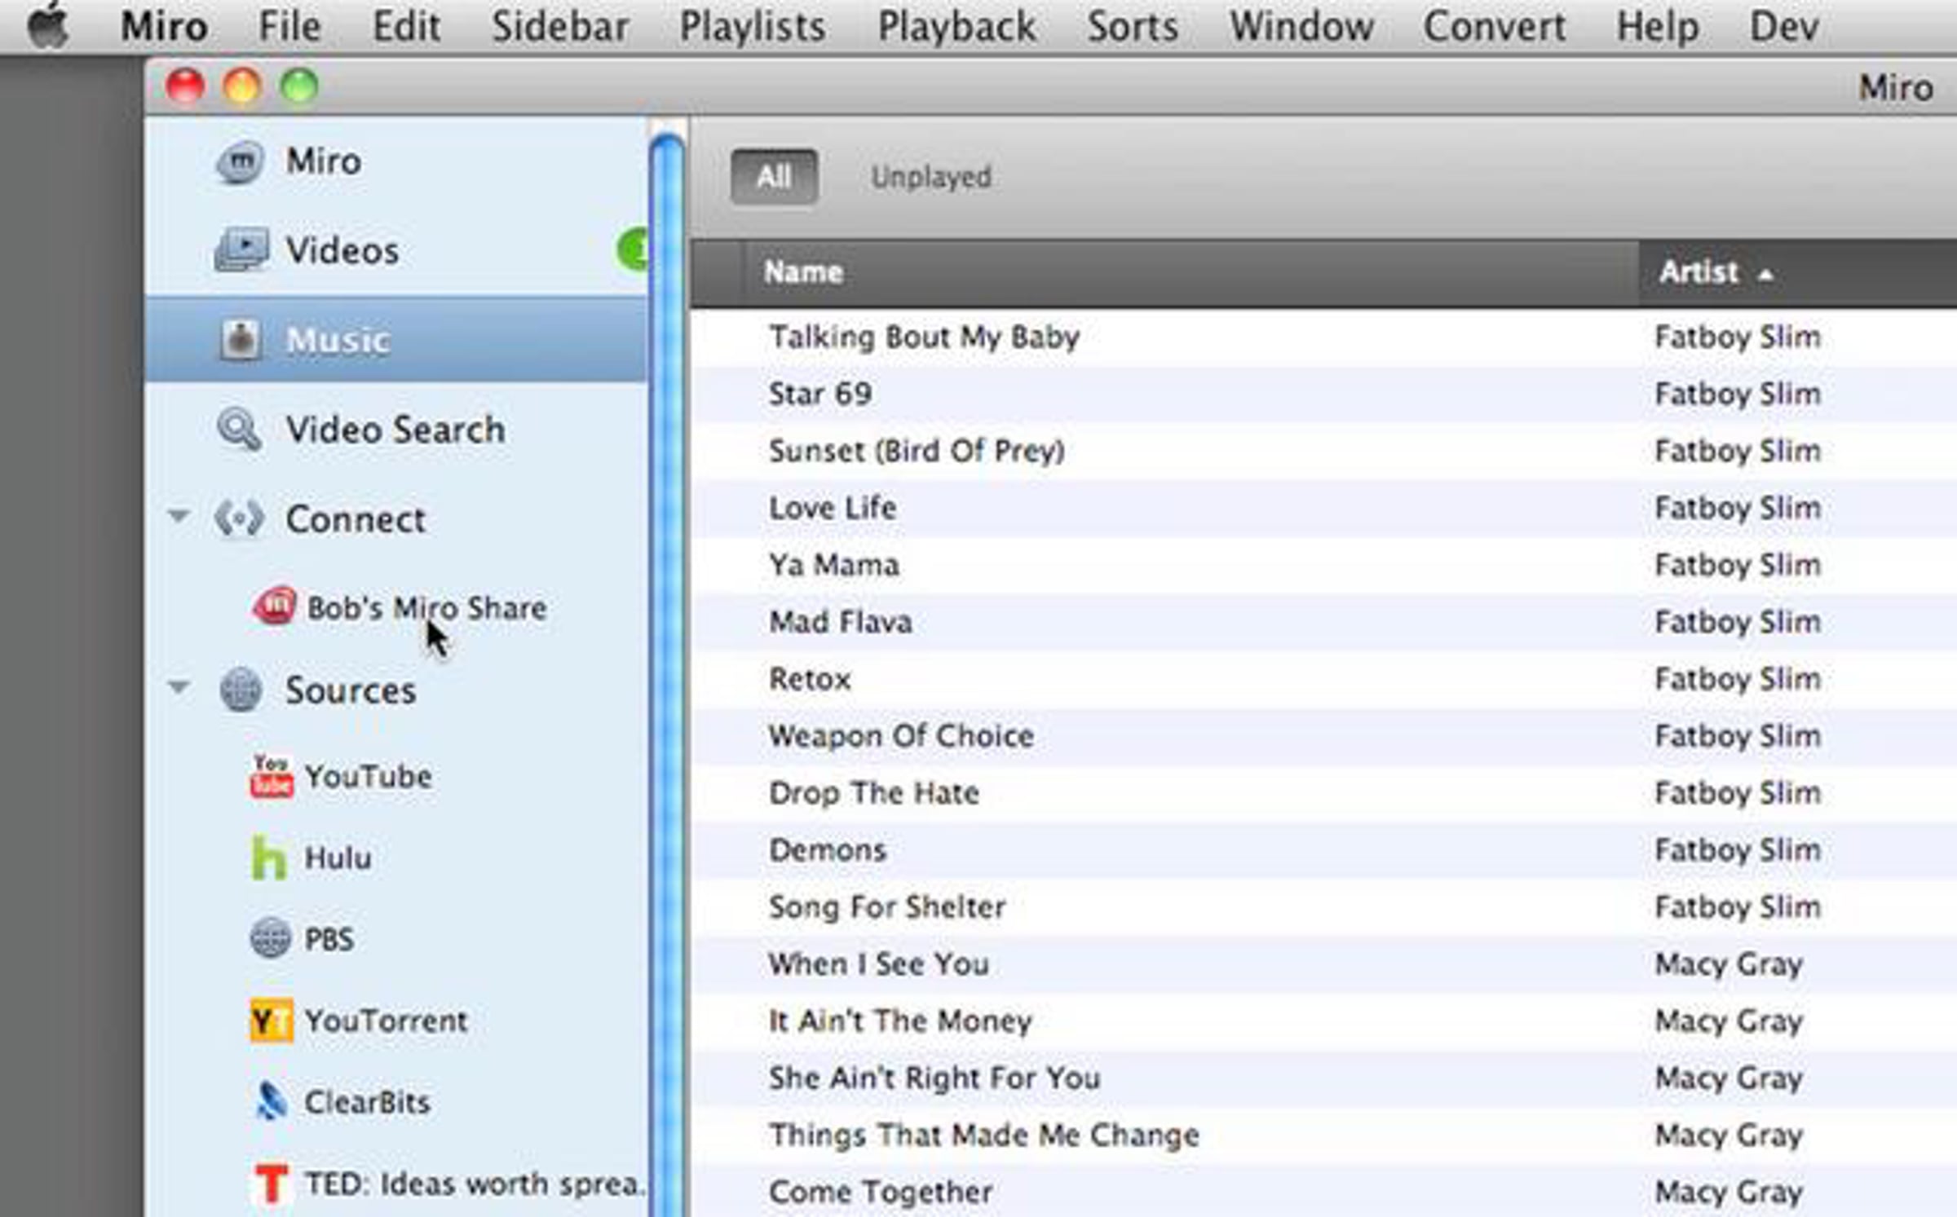
Task: Click the YouTorrent source icon
Action: (x=271, y=1021)
